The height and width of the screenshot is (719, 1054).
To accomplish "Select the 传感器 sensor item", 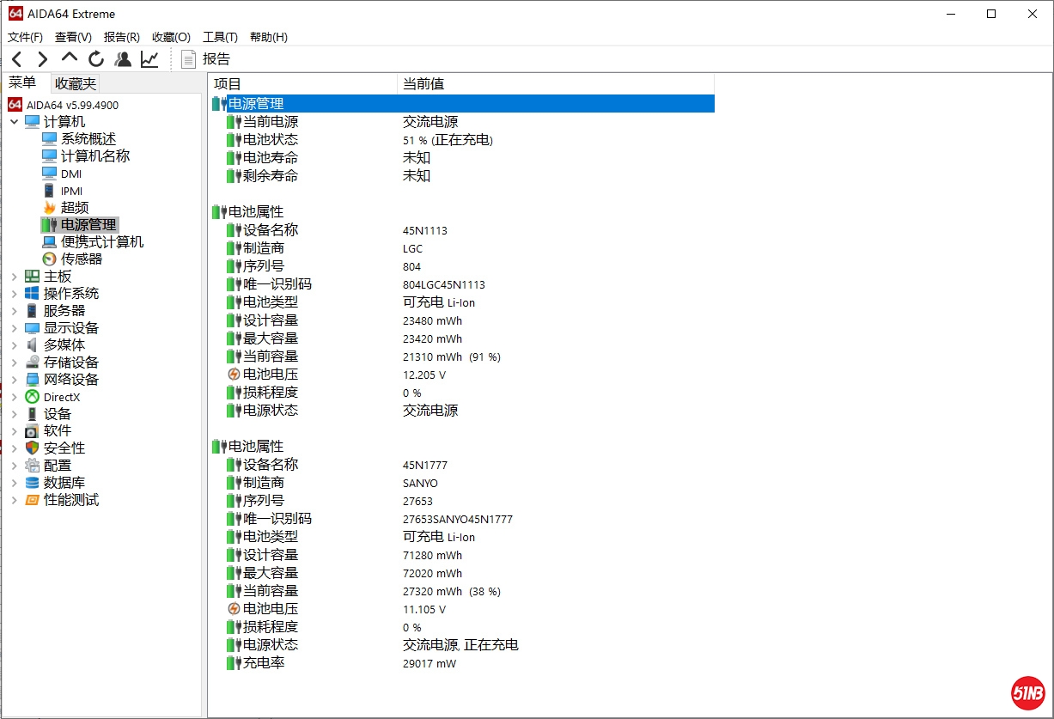I will [81, 259].
